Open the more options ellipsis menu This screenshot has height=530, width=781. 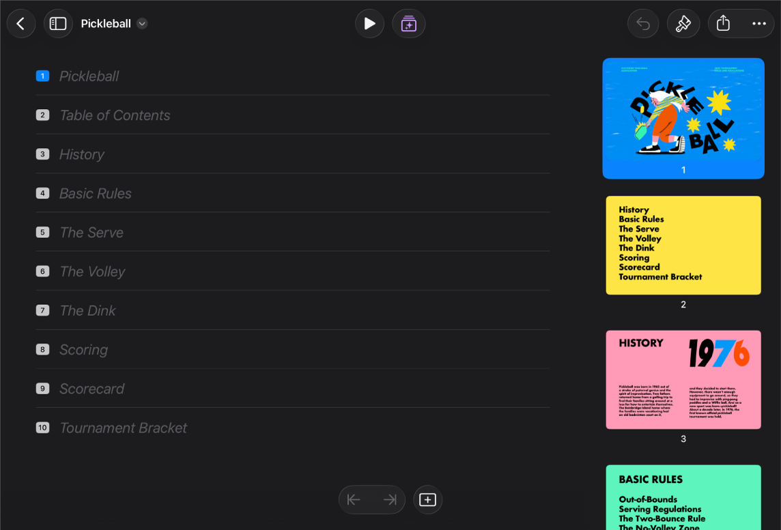[758, 23]
